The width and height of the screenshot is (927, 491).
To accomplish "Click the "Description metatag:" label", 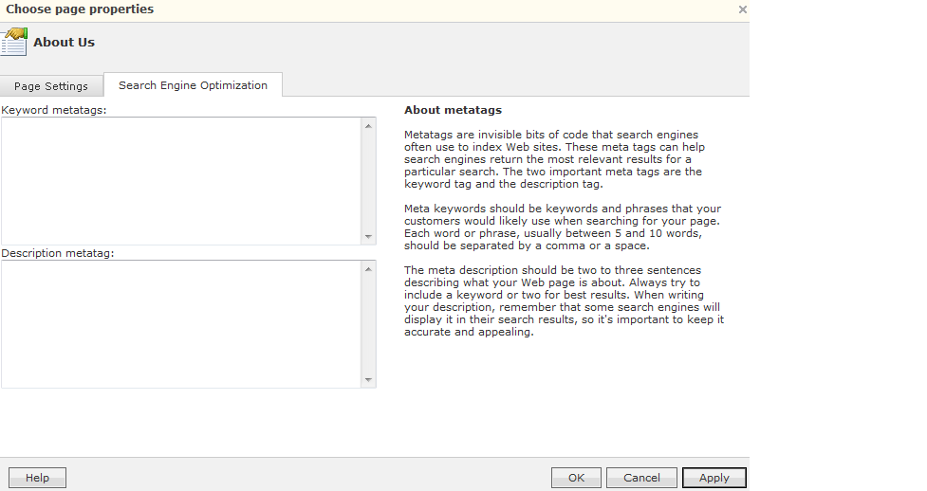I will click(58, 253).
